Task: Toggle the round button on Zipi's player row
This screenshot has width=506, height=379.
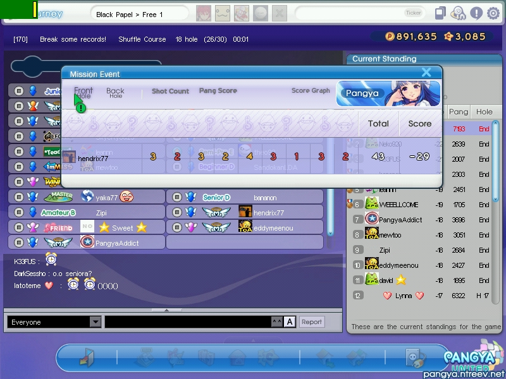Action: point(19,212)
